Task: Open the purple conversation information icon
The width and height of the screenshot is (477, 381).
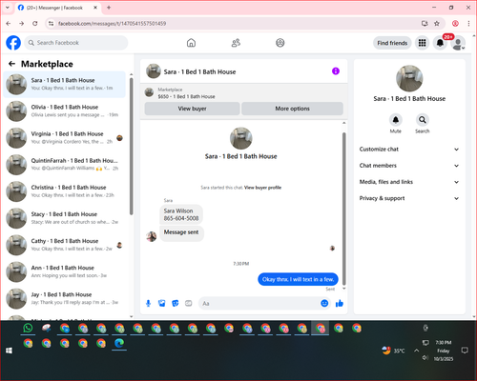Action: [x=336, y=71]
